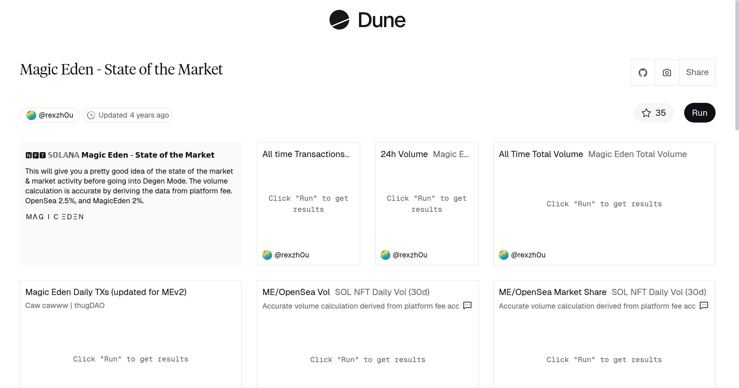Click the avatar on the All Time Total Volume widget
Screen dimensions: 739x388
[x=503, y=255]
